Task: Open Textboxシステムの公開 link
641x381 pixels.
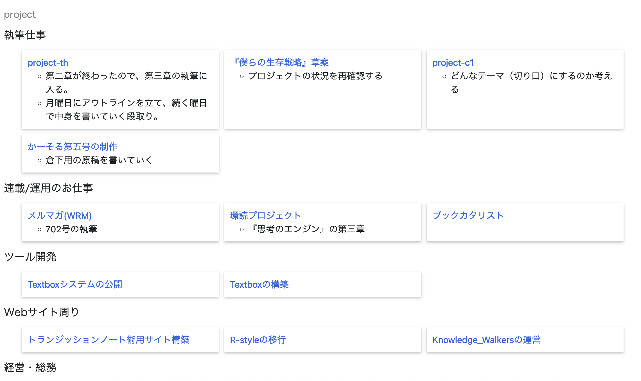Action: click(x=75, y=284)
